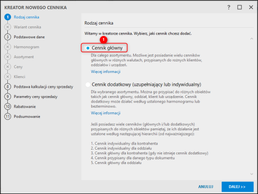Maximize the wizard window
258x194 pixels.
[240, 7]
